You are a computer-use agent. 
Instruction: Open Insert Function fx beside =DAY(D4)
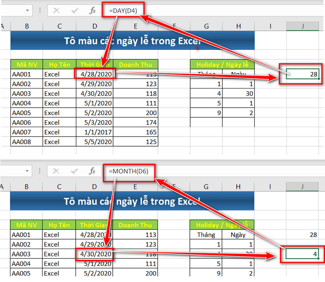[x=92, y=10]
